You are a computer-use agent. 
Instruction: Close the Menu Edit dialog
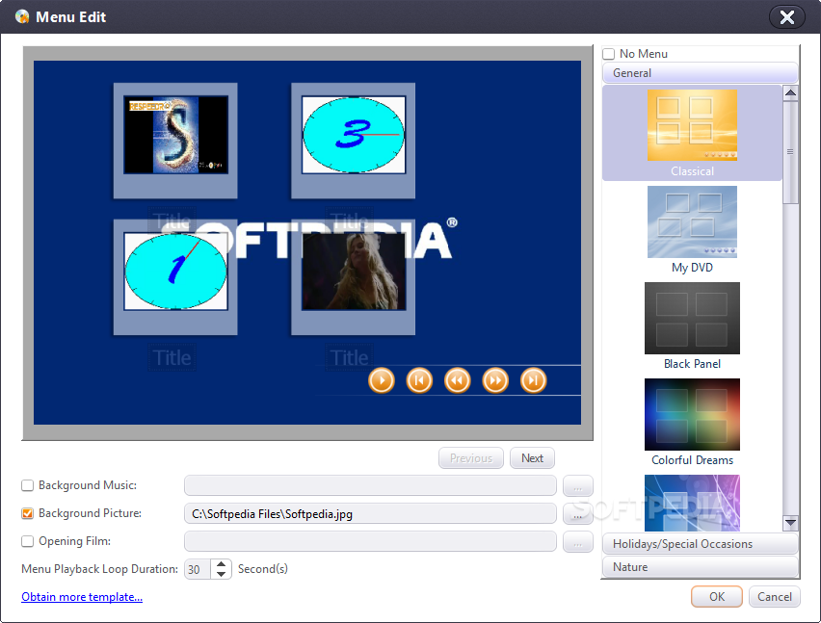click(x=786, y=17)
